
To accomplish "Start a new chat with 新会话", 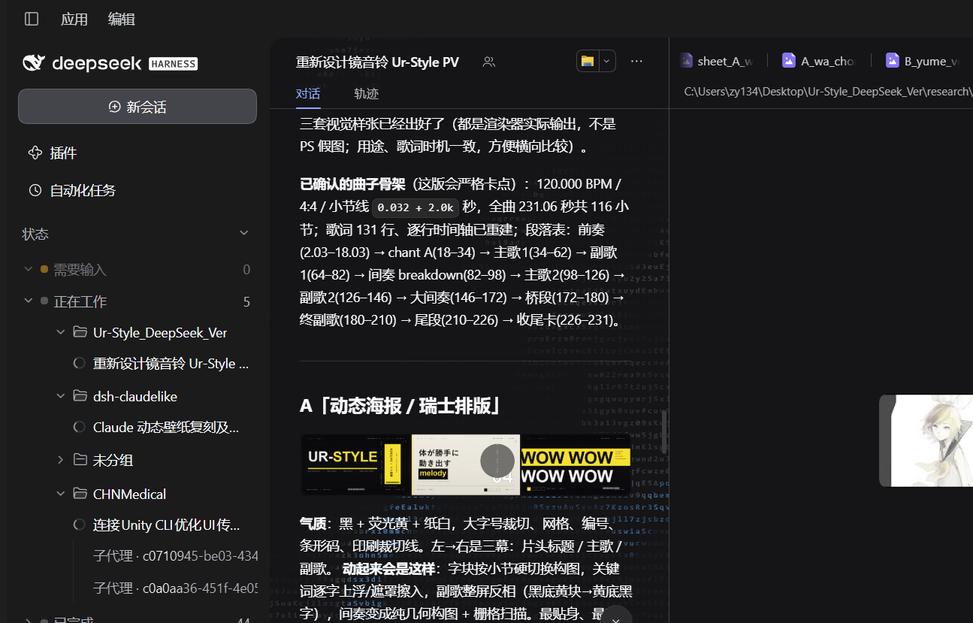I will pos(137,107).
